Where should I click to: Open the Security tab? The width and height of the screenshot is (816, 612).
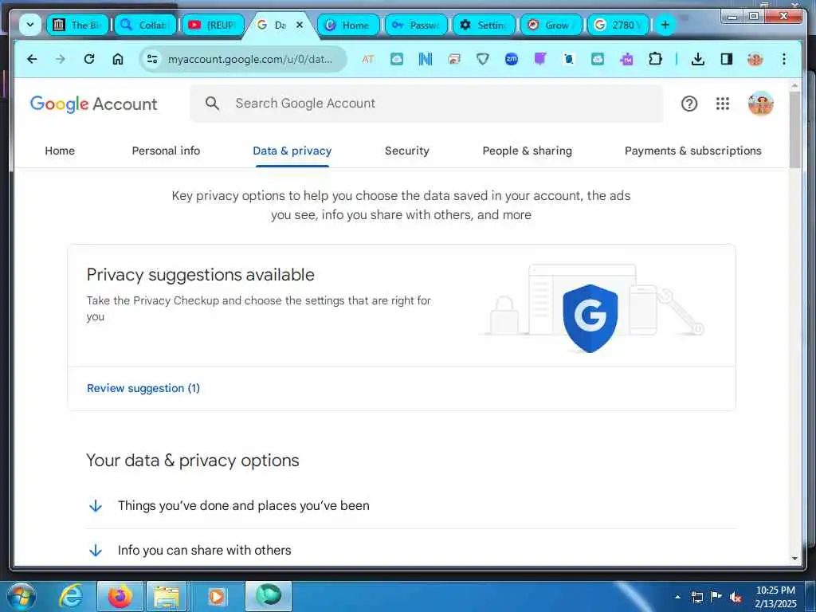click(x=407, y=151)
